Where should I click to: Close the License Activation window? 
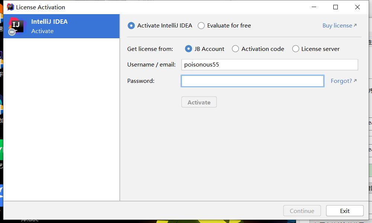pyautogui.click(x=357, y=7)
